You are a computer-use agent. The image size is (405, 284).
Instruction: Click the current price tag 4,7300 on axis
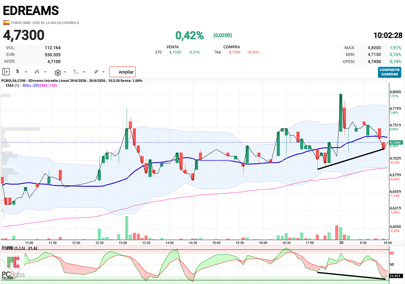tap(395, 142)
